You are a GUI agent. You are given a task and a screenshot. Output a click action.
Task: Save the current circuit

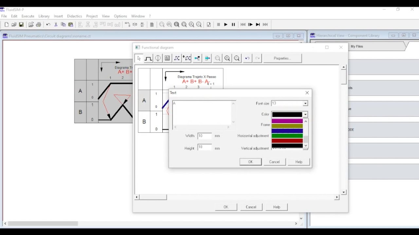[21, 24]
